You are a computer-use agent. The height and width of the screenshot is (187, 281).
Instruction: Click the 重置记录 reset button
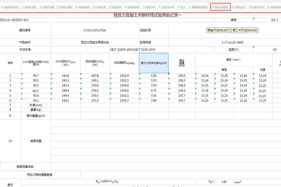[x=149, y=7]
